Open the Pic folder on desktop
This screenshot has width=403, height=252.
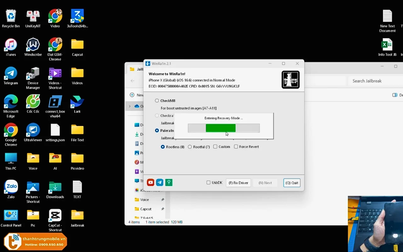pyautogui.click(x=33, y=218)
